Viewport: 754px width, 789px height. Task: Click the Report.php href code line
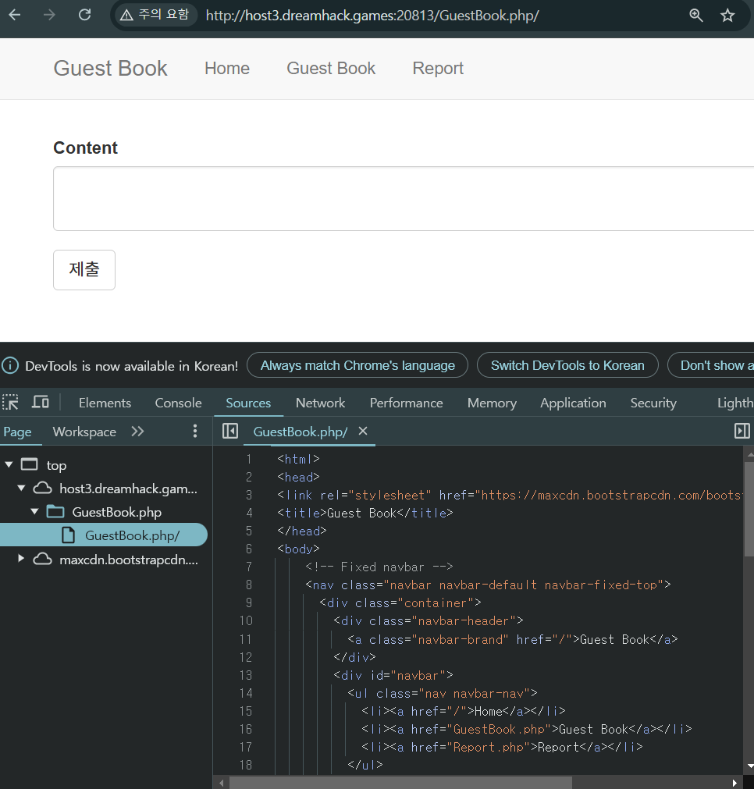[502, 747]
